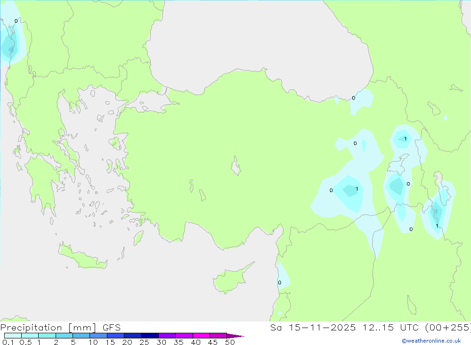Click the 30–35 mm purple legend swatch
The width and height of the screenshot is (471, 345).
coord(167,336)
